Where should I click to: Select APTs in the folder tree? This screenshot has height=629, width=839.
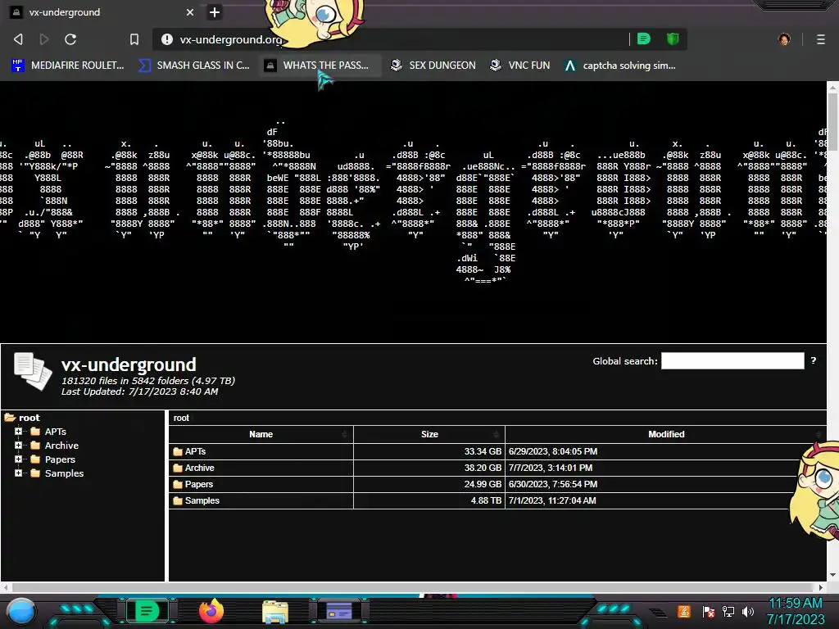click(x=55, y=432)
